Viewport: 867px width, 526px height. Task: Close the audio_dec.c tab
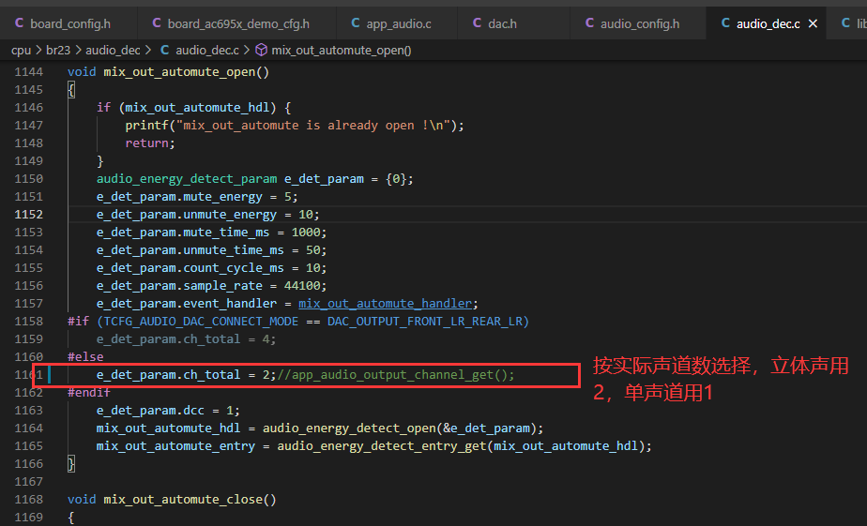(x=813, y=23)
